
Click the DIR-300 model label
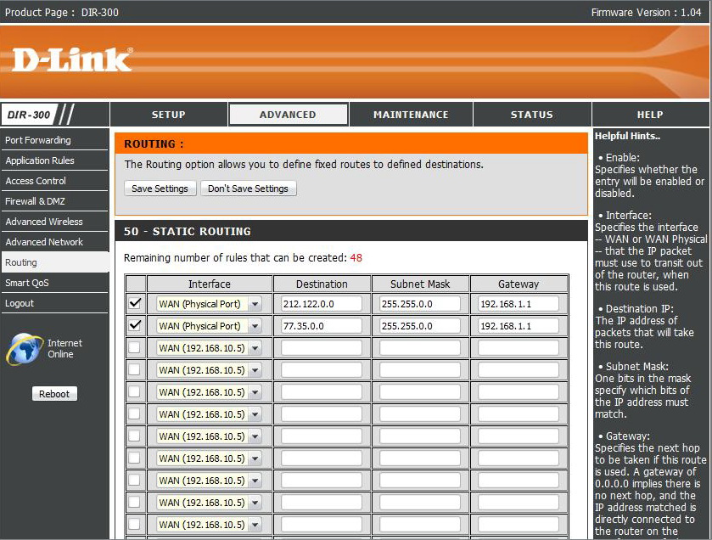pyautogui.click(x=29, y=115)
